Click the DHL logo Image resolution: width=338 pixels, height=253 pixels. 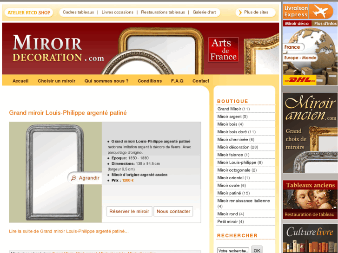[x=299, y=80]
